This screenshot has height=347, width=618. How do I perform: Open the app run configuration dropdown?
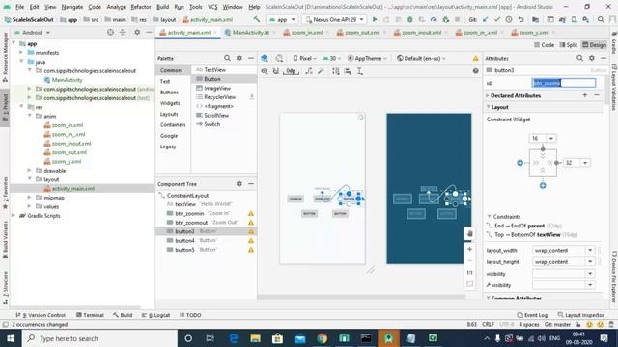(281, 19)
